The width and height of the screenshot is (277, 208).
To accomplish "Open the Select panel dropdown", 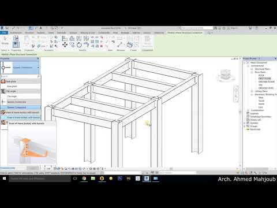I will click(5, 50).
